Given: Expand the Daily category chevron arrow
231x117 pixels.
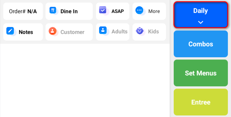Looking at the screenshot, I should point(201,22).
